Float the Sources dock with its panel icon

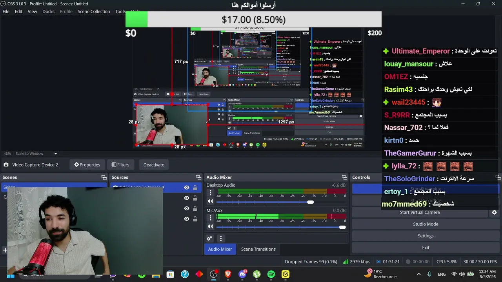[x=199, y=177]
